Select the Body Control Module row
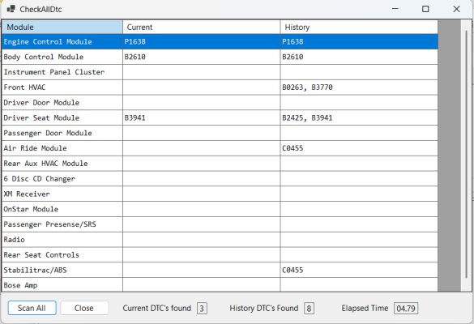This screenshot has height=324, width=474. [x=220, y=57]
